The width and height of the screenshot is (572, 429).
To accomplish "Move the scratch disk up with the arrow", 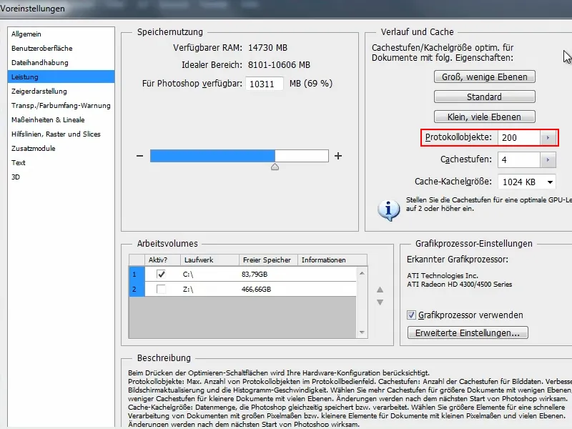I will [x=380, y=290].
